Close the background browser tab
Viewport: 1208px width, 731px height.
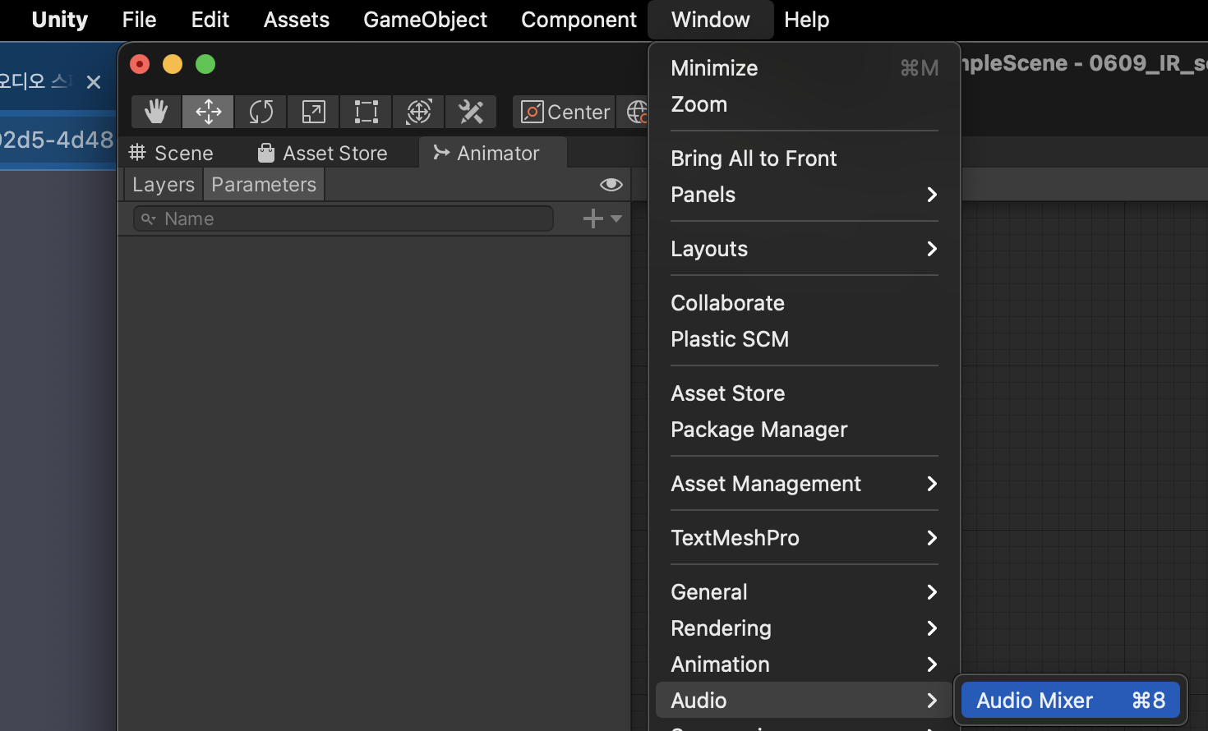[94, 82]
